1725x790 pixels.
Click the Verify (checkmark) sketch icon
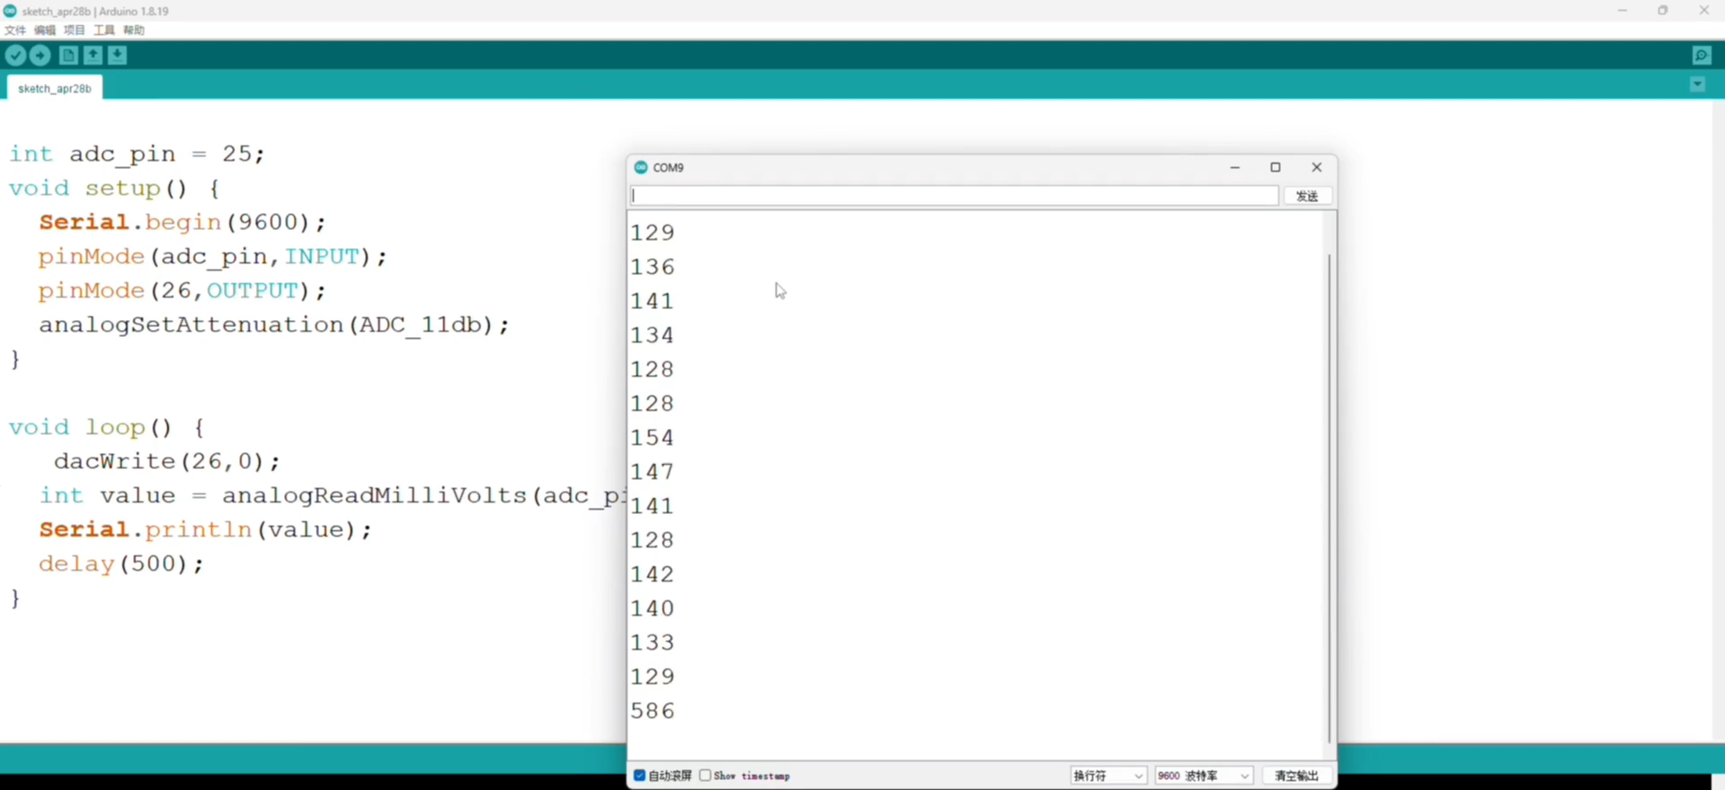[x=15, y=56]
